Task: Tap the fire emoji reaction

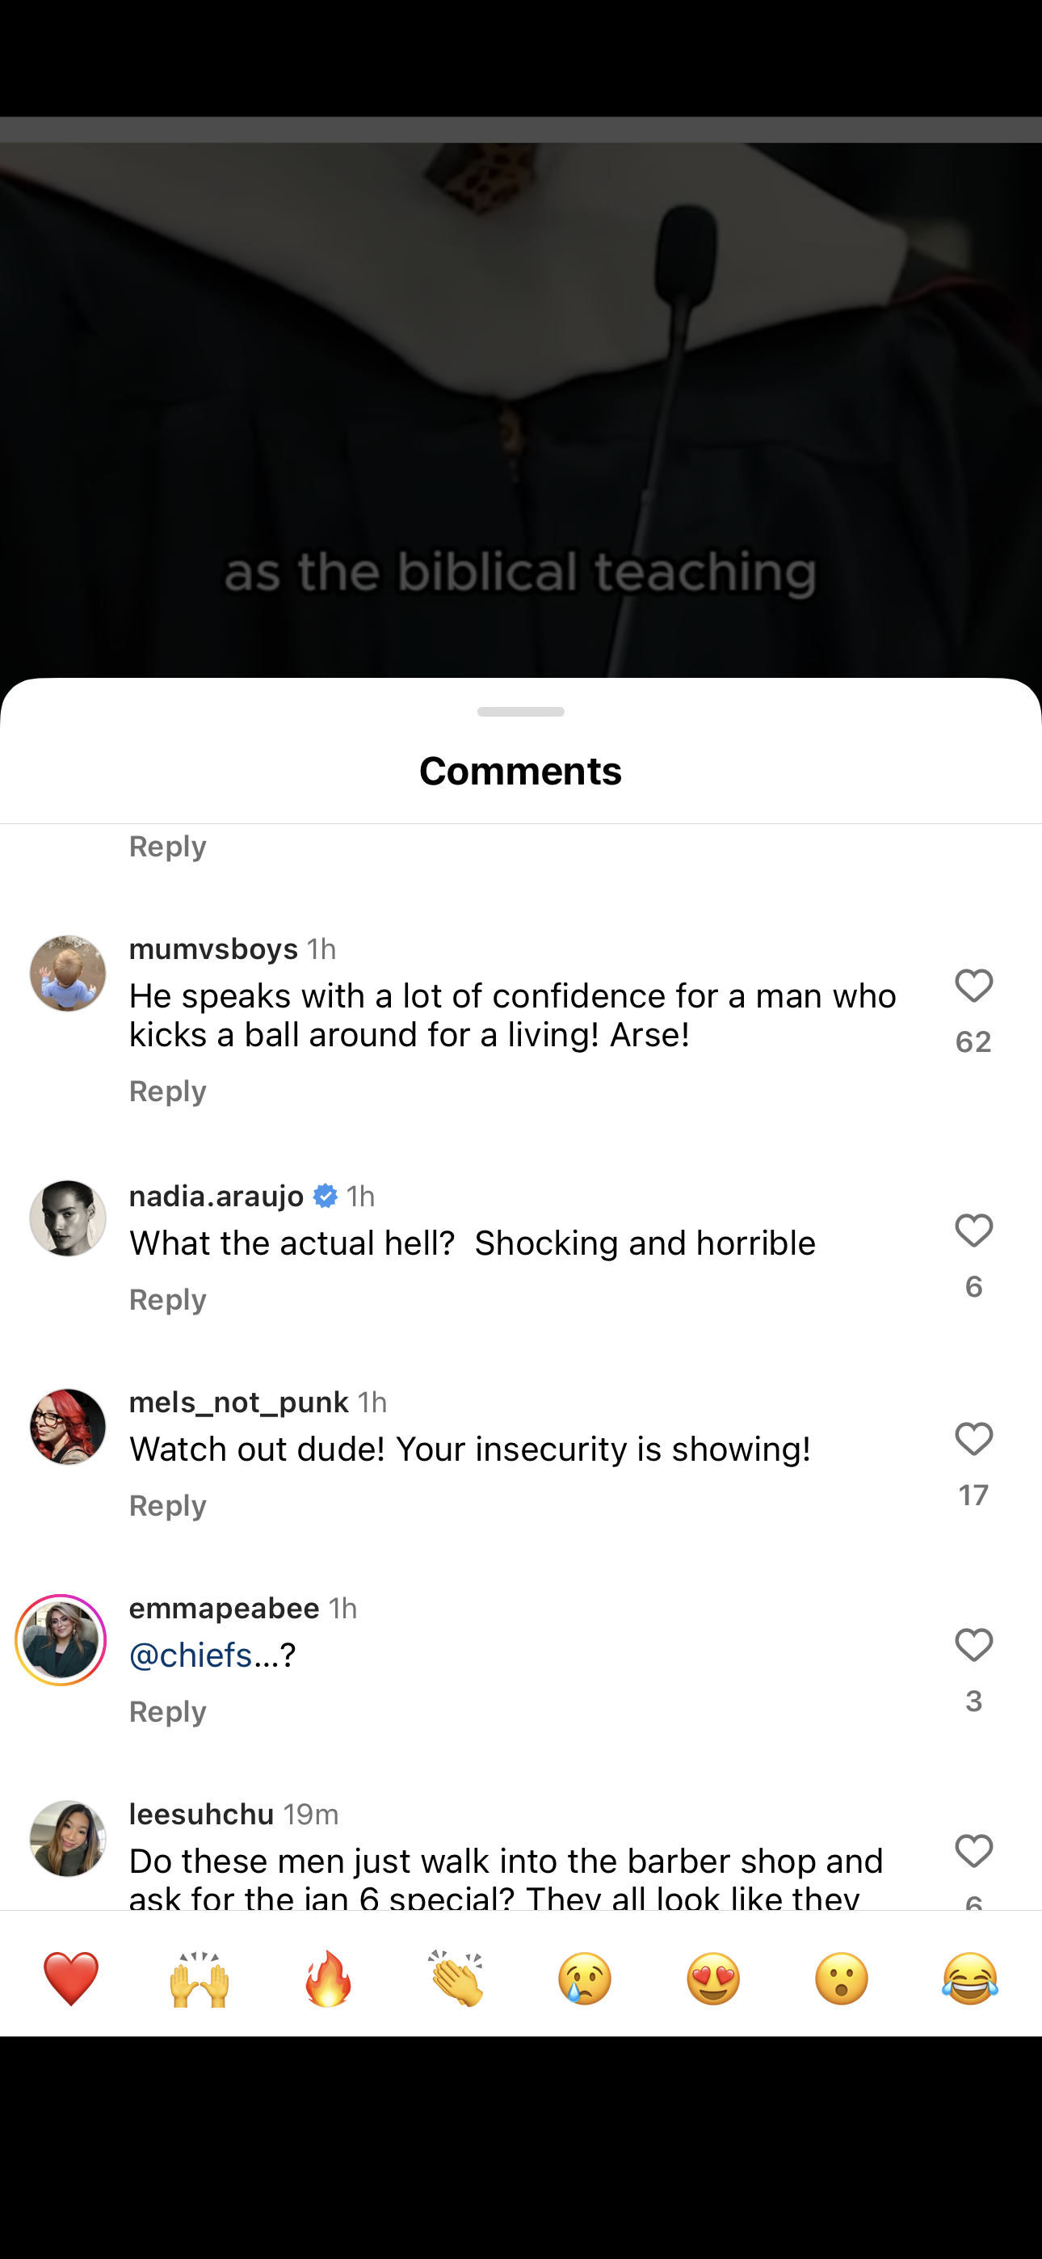Action: click(x=328, y=1979)
